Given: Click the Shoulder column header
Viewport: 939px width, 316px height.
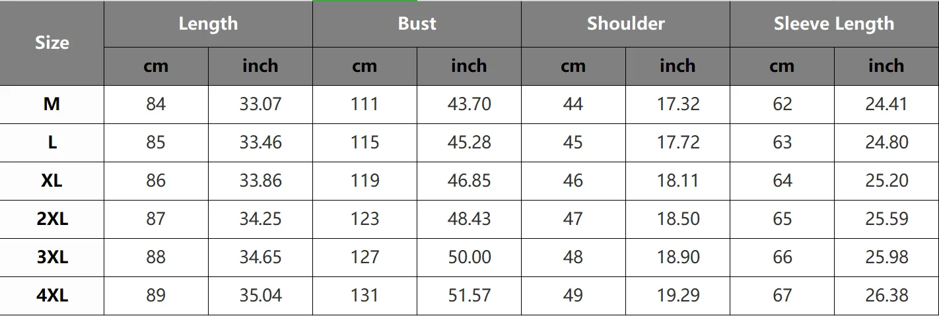Looking at the screenshot, I should click(x=625, y=24).
